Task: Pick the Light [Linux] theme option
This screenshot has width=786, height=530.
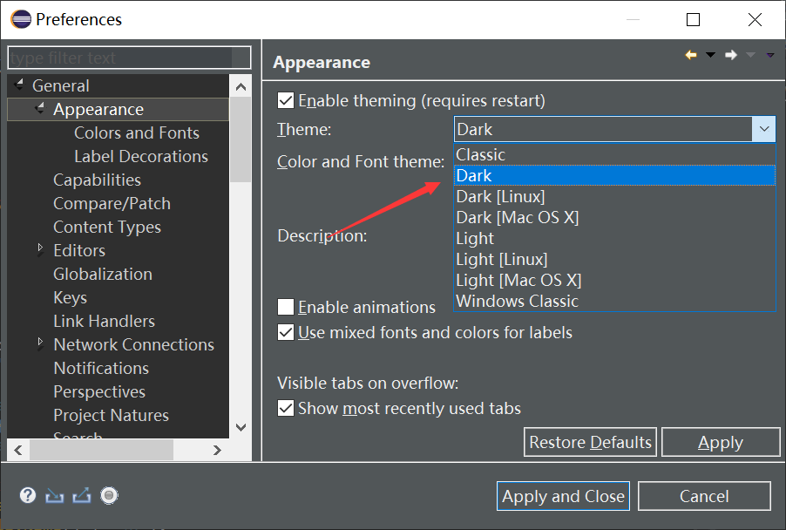Action: (x=614, y=259)
